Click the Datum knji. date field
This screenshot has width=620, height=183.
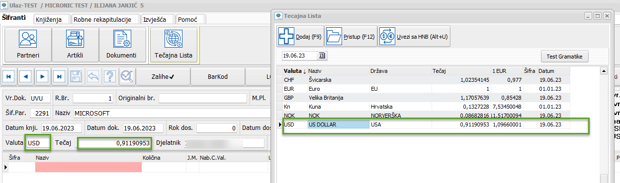click(62, 128)
